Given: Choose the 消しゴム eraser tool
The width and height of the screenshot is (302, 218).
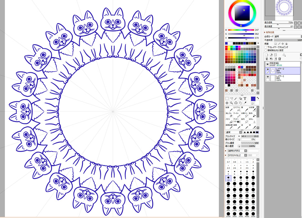Looking at the screenshot, I should click(x=229, y=115).
